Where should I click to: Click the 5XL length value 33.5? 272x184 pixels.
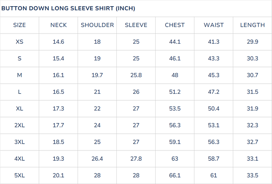[x=252, y=175]
